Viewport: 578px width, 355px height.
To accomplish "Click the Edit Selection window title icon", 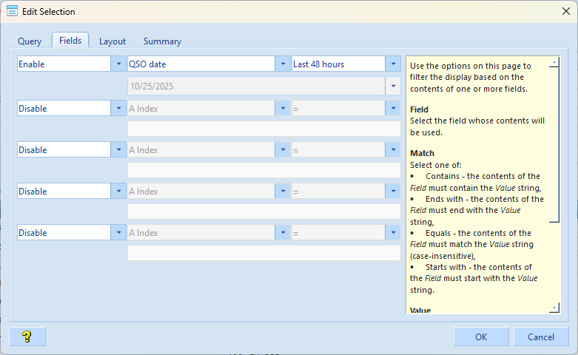I will point(13,11).
